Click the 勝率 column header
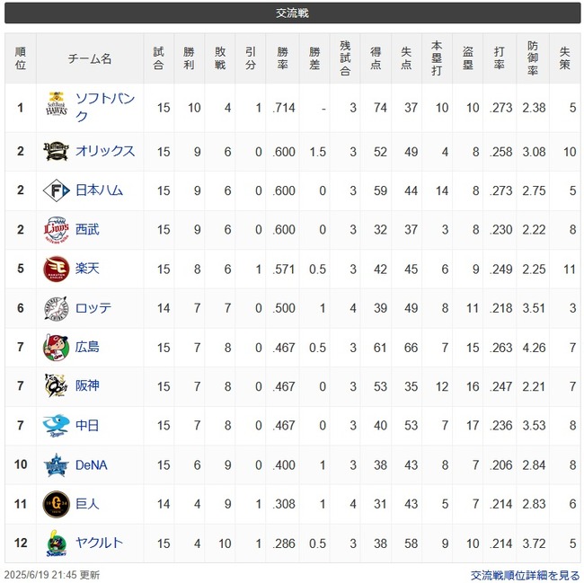Screen dimensions: 584x583 click(282, 58)
